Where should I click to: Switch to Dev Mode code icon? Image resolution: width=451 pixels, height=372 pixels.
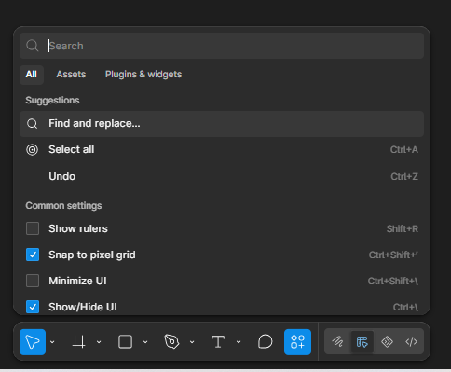pos(411,342)
